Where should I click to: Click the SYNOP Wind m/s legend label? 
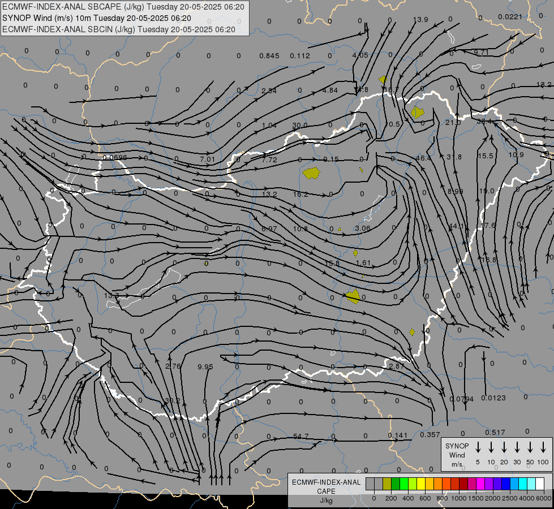coord(457,455)
